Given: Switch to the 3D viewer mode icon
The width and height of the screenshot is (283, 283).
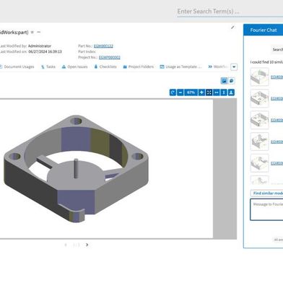Looking at the screenshot, I should click(231, 81).
